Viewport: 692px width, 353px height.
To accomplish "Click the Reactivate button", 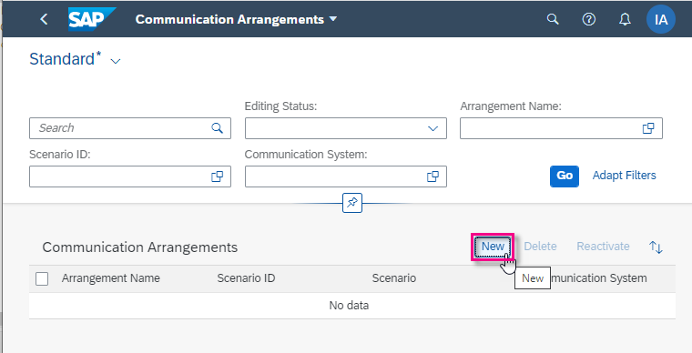I will 603,247.
